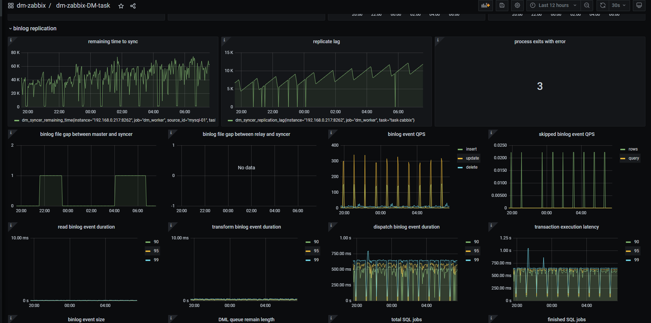Image resolution: width=651 pixels, height=323 pixels.
Task: Refresh the dashboard now
Action: pyautogui.click(x=603, y=5)
